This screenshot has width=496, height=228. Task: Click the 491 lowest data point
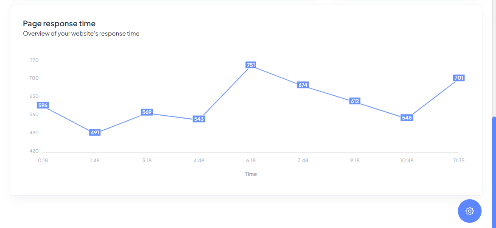(95, 133)
